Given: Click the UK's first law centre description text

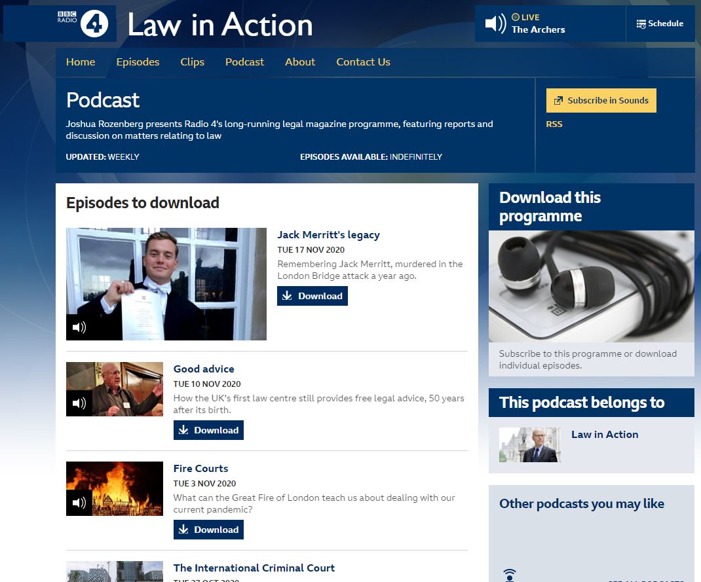Looking at the screenshot, I should [319, 404].
